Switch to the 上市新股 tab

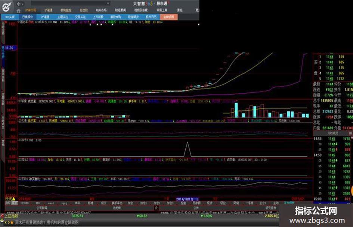pos(98,17)
